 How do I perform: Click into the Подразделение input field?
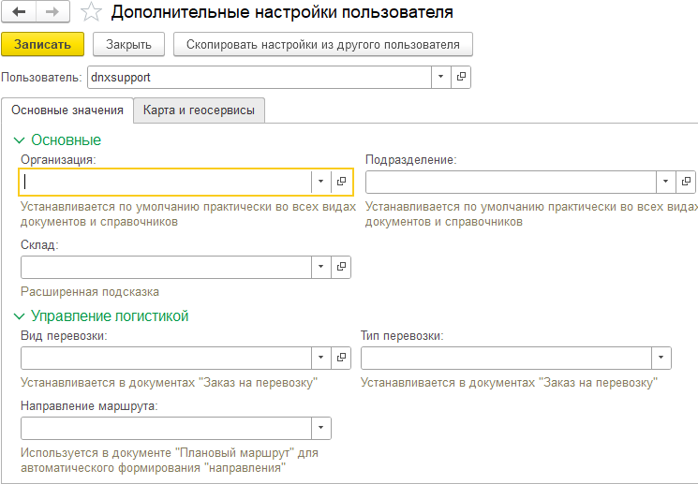[x=511, y=182]
